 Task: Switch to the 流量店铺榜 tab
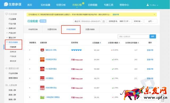click(90, 29)
